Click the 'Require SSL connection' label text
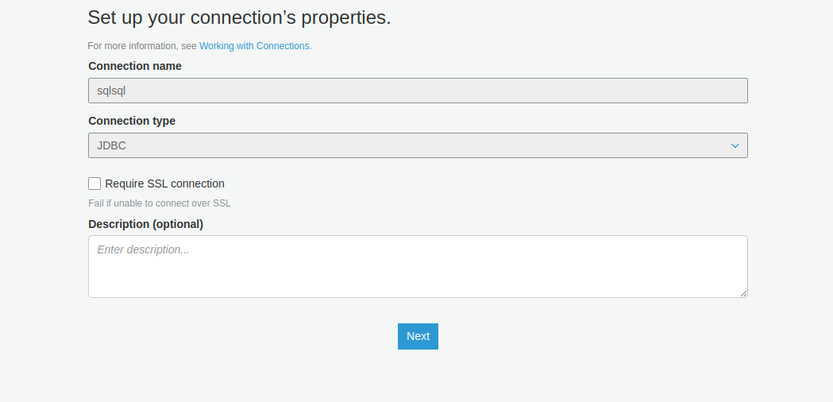This screenshot has height=402, width=833. pos(164,184)
